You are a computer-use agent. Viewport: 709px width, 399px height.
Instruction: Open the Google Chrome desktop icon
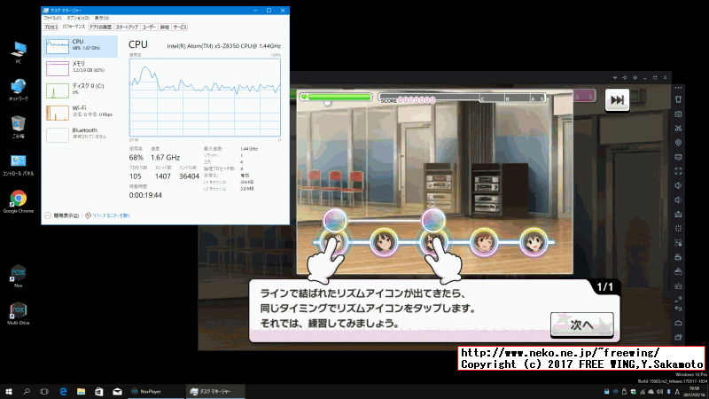(18, 199)
